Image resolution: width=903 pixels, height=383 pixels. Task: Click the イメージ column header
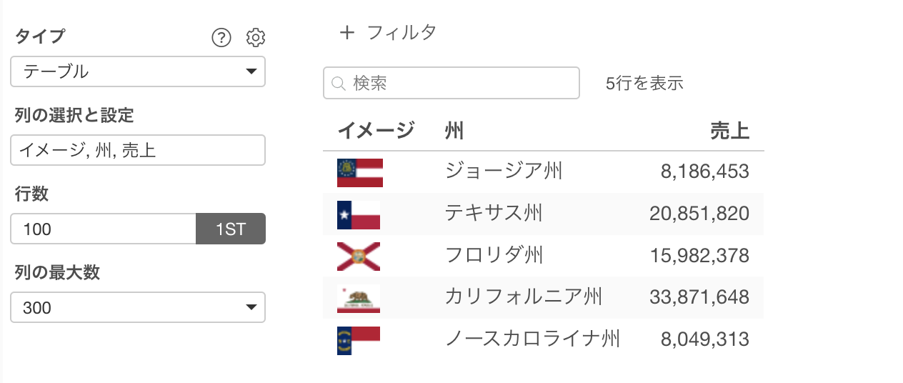(376, 131)
